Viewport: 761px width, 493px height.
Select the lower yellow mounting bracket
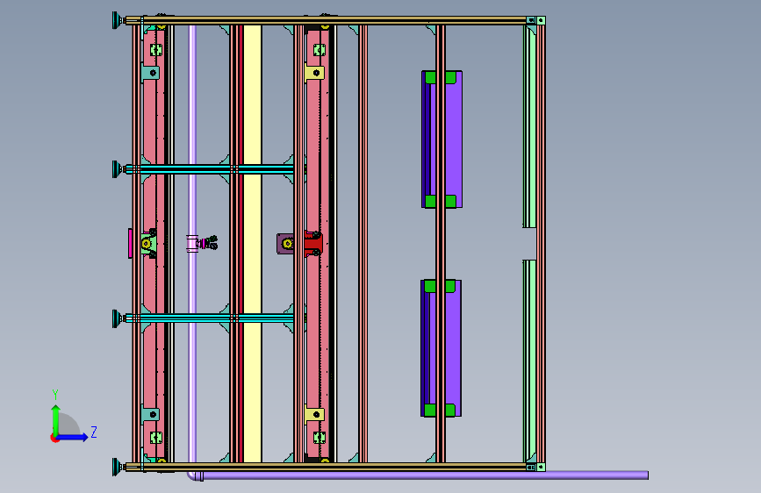[314, 414]
